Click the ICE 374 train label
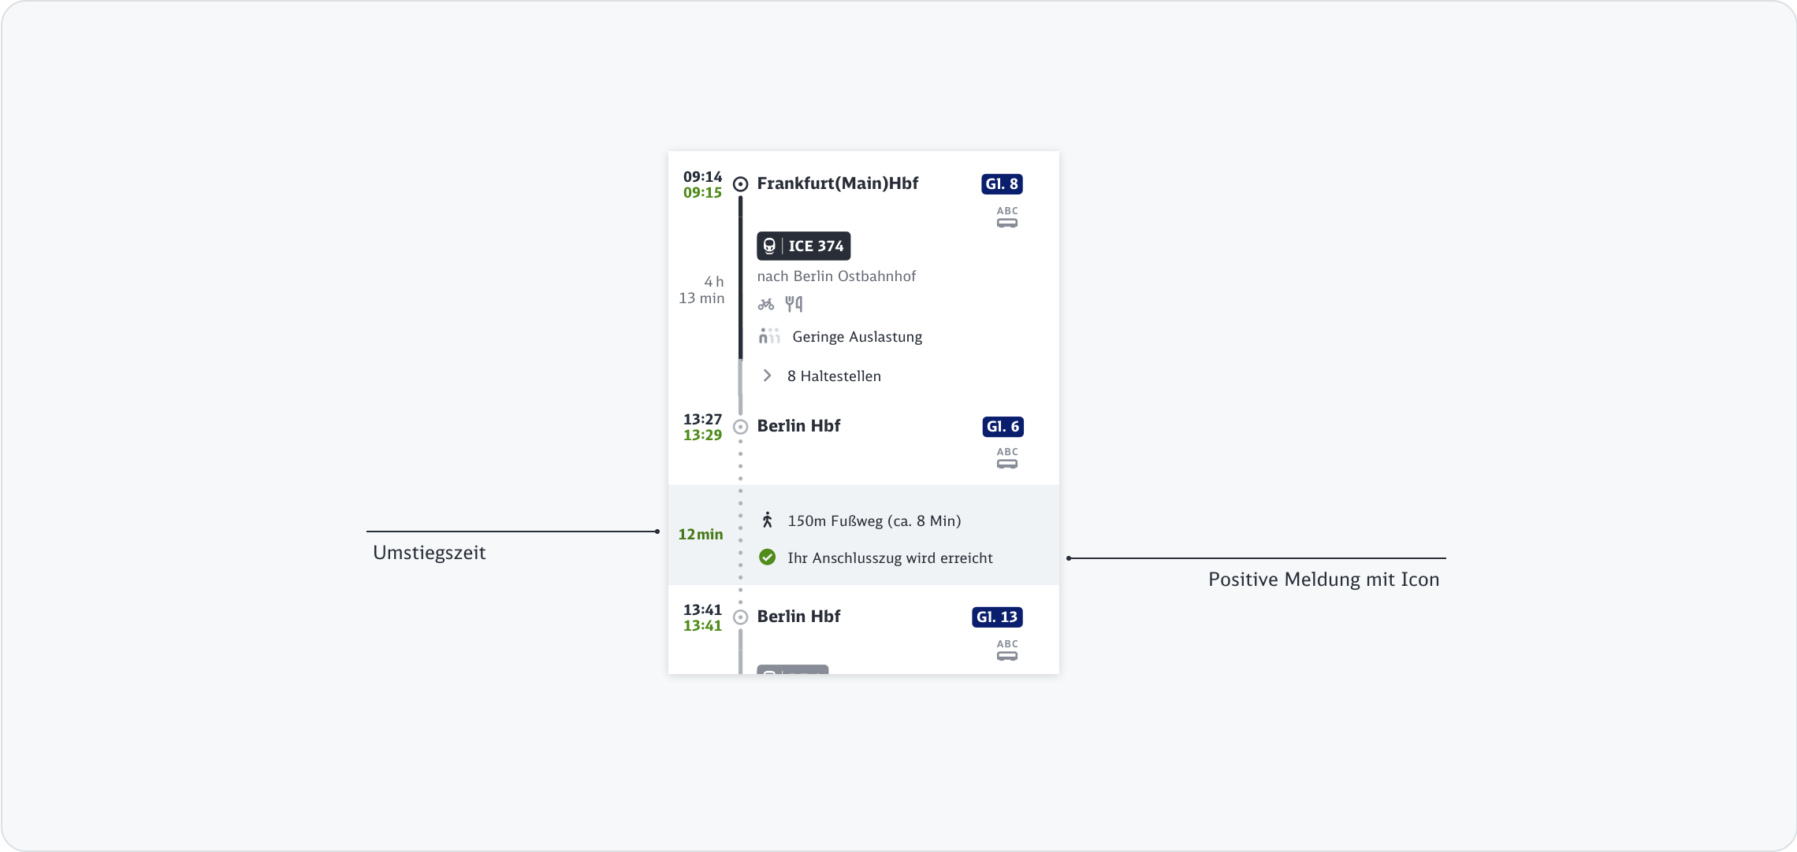The image size is (1797, 852). [816, 246]
